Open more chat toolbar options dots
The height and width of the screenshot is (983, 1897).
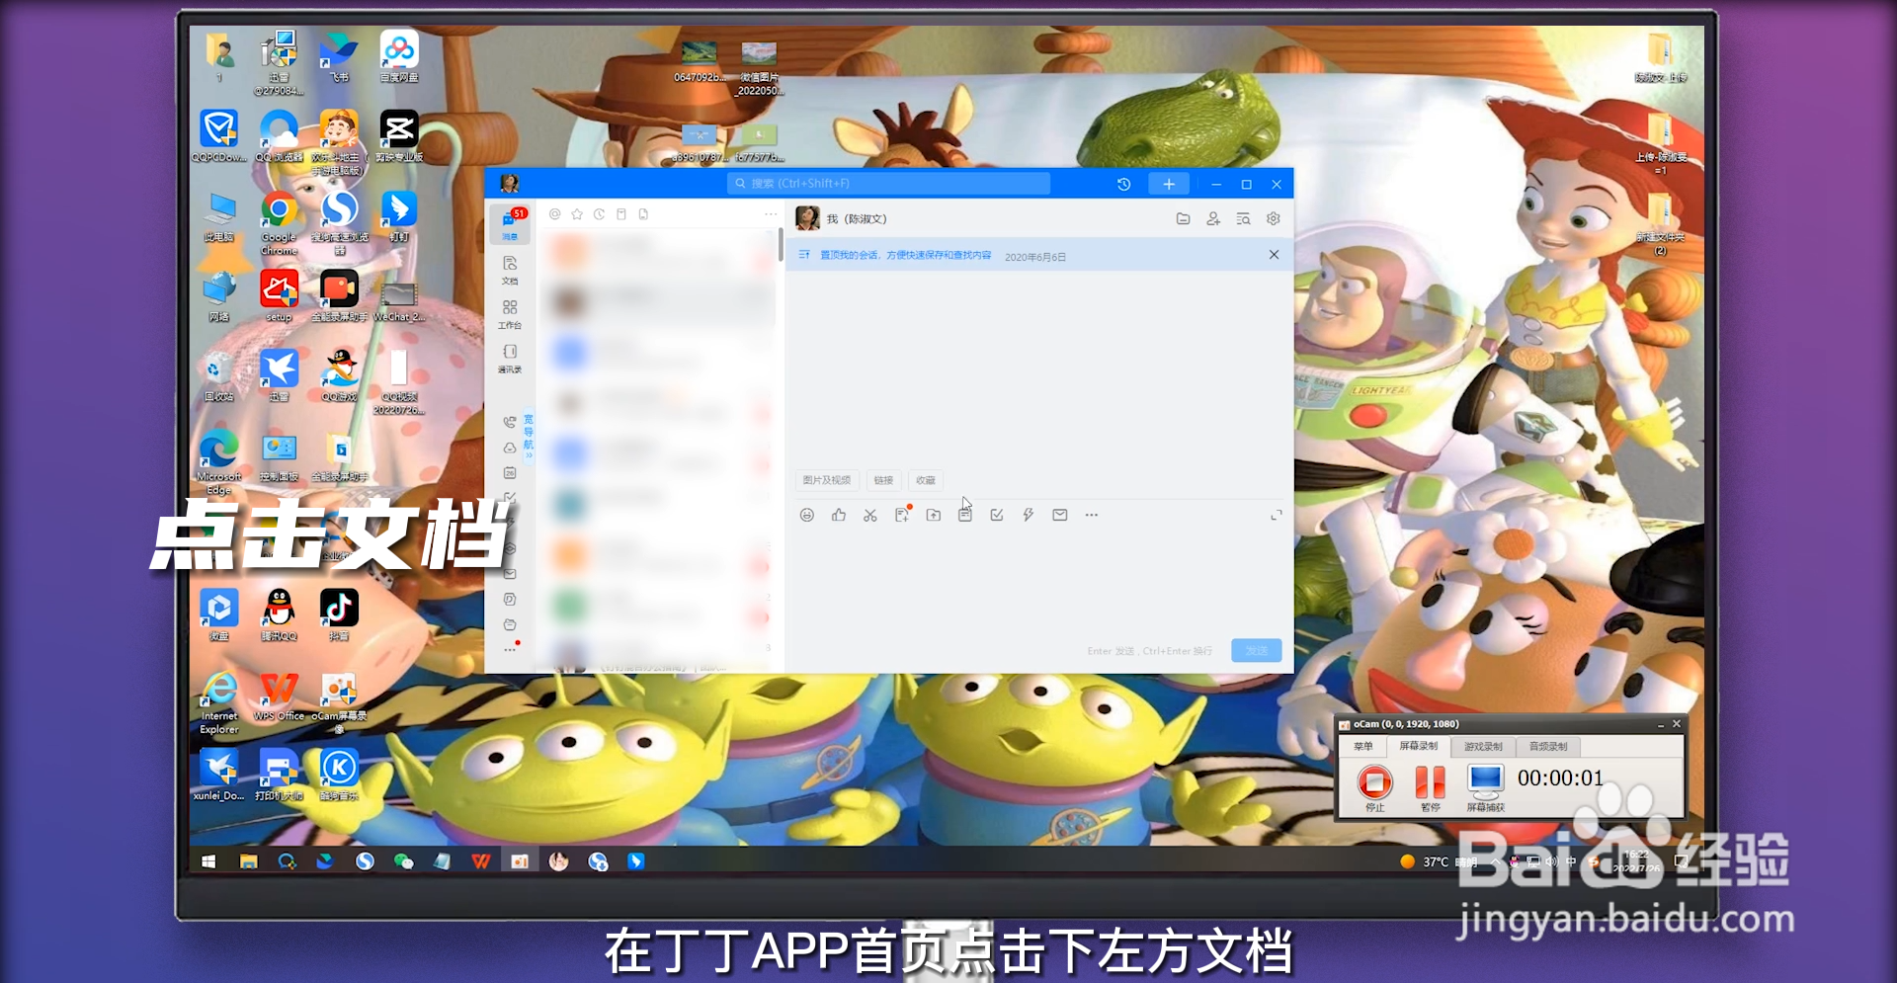1092,515
